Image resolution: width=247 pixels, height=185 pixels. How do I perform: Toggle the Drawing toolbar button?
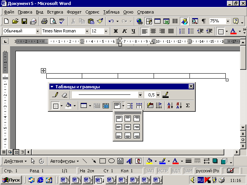pos(184,21)
